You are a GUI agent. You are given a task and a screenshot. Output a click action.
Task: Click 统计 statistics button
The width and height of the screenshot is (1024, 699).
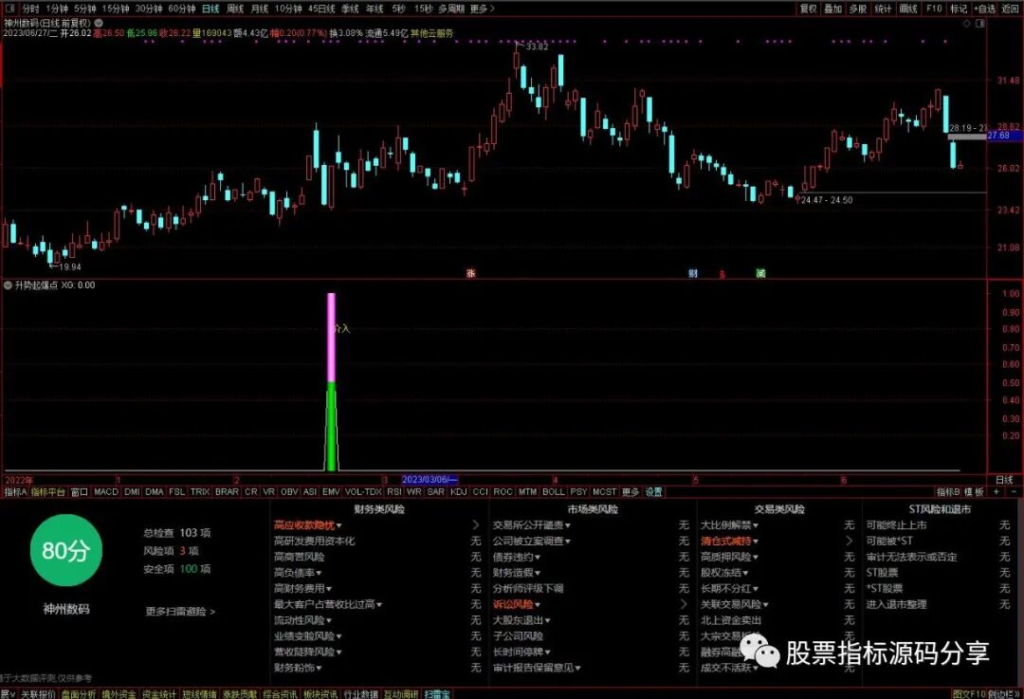coord(883,9)
